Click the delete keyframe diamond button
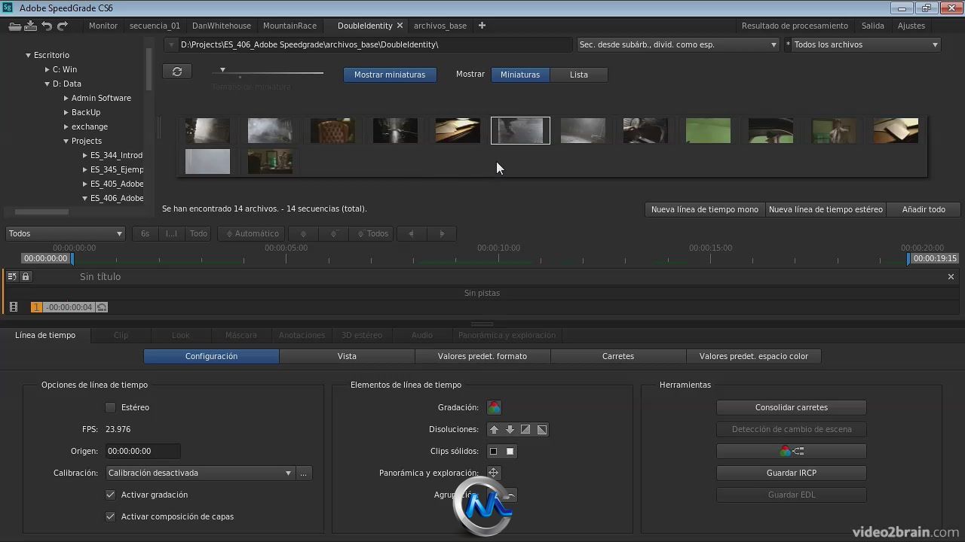 tap(333, 233)
